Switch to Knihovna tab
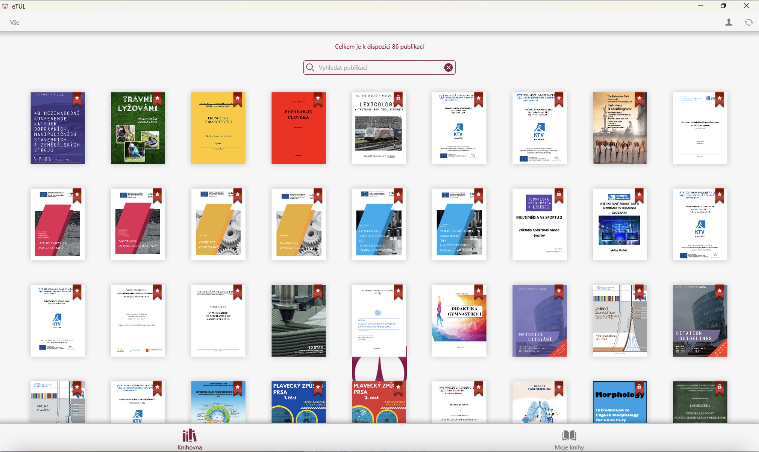The width and height of the screenshot is (759, 452). click(x=189, y=439)
